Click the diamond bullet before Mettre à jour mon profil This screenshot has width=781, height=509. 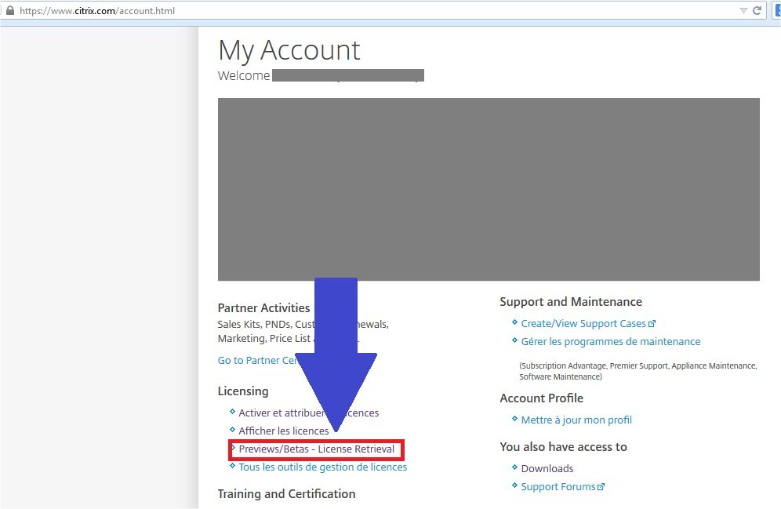coord(514,419)
